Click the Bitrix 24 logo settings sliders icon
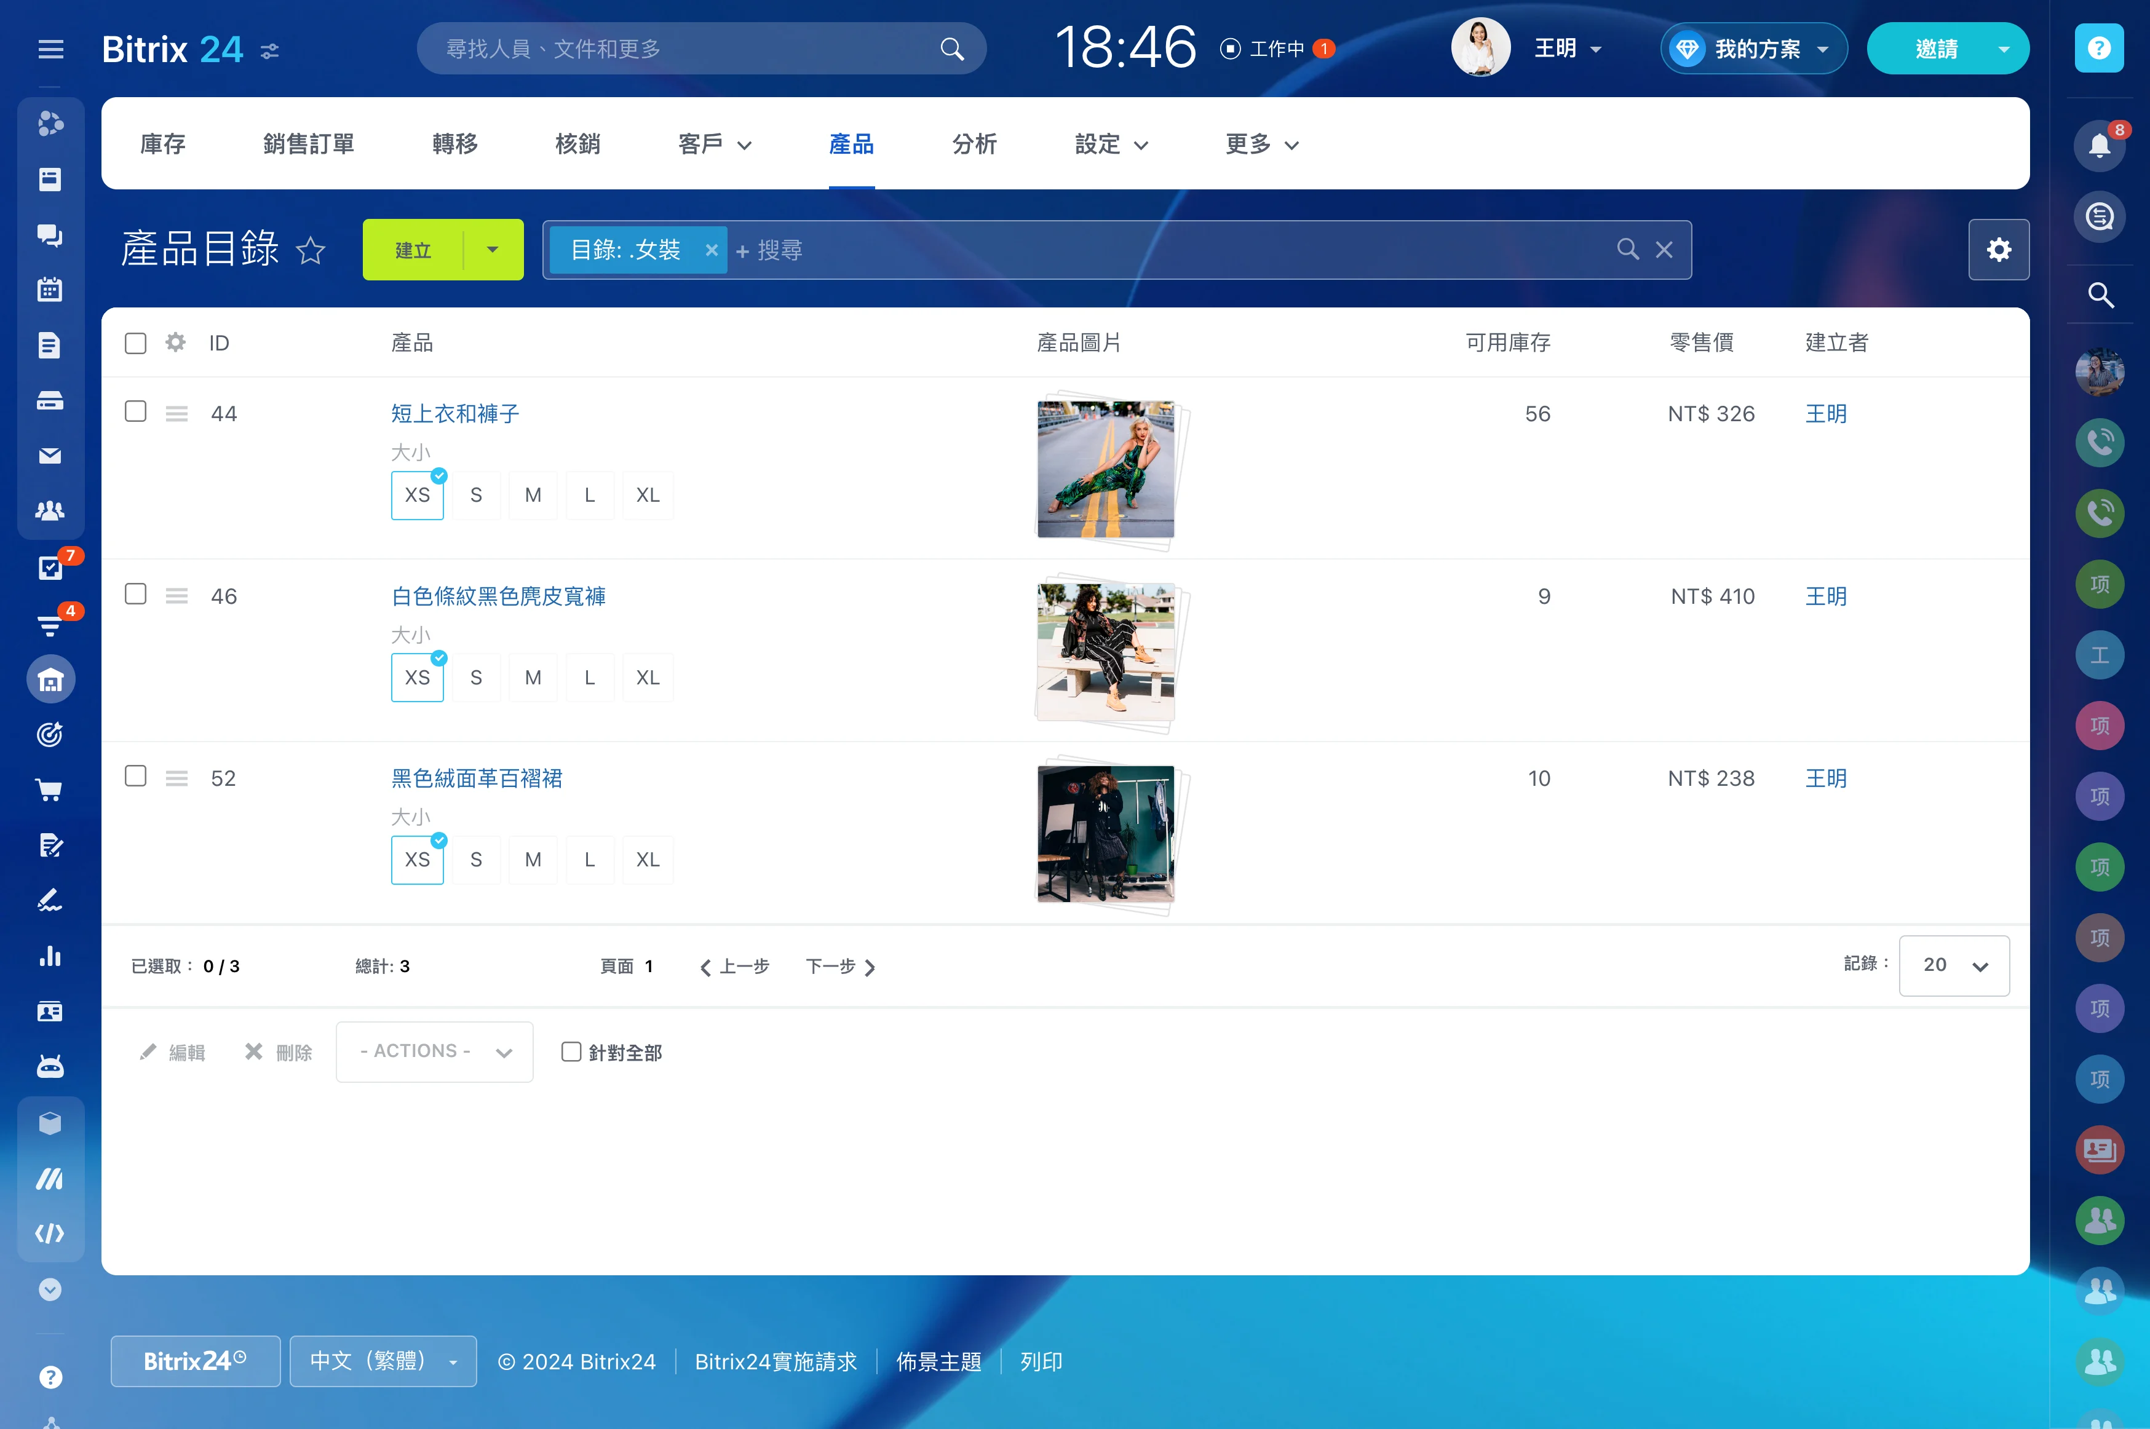The height and width of the screenshot is (1429, 2150). click(x=270, y=51)
